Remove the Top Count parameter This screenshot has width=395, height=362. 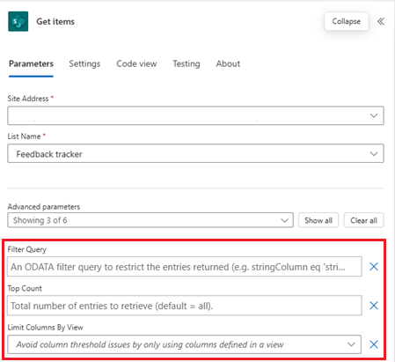(x=374, y=306)
